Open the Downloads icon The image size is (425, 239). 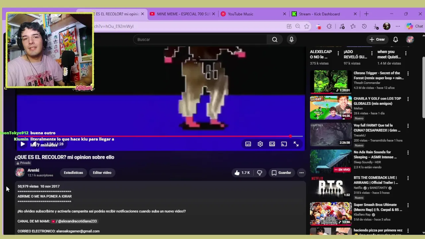(x=376, y=26)
